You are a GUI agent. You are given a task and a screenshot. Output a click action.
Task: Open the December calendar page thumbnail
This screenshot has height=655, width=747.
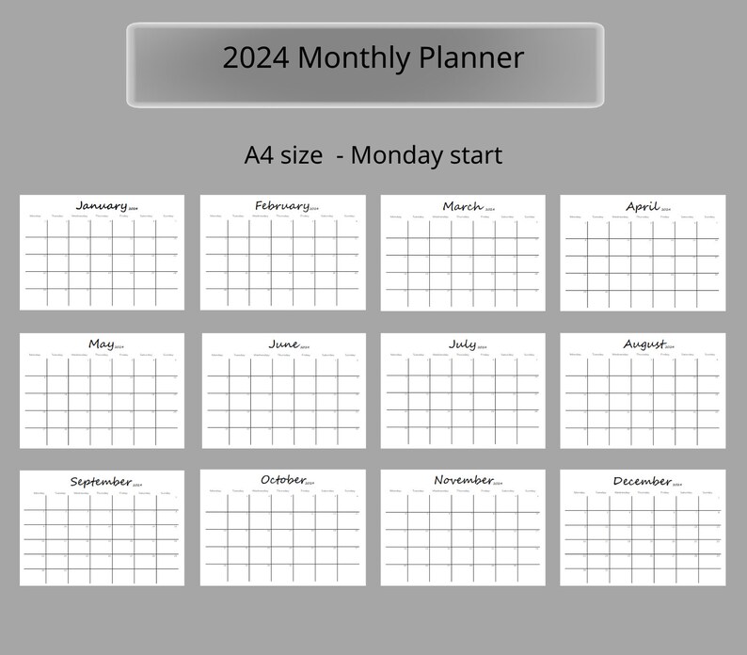644,528
